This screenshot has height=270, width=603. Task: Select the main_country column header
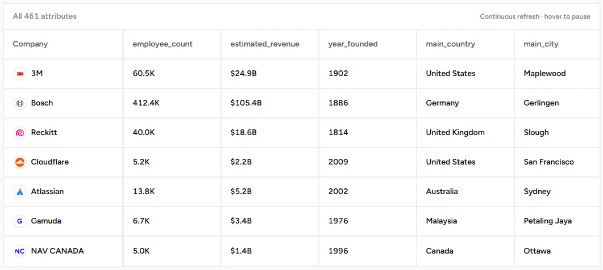point(450,44)
